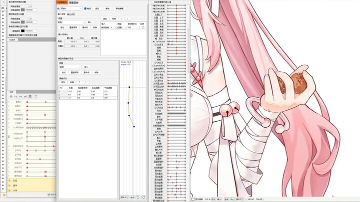Click the top pendulum node in preview graph
This screenshot has height=202, width=360.
[129, 87]
